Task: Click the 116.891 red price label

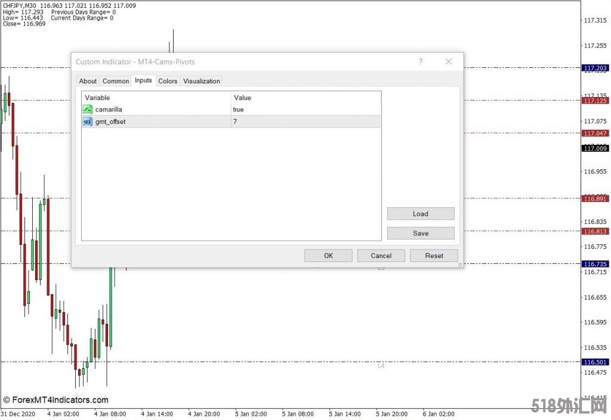Action: pos(595,199)
